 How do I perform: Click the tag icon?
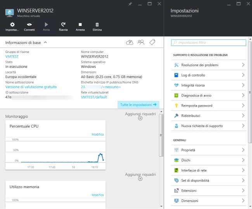point(152,42)
